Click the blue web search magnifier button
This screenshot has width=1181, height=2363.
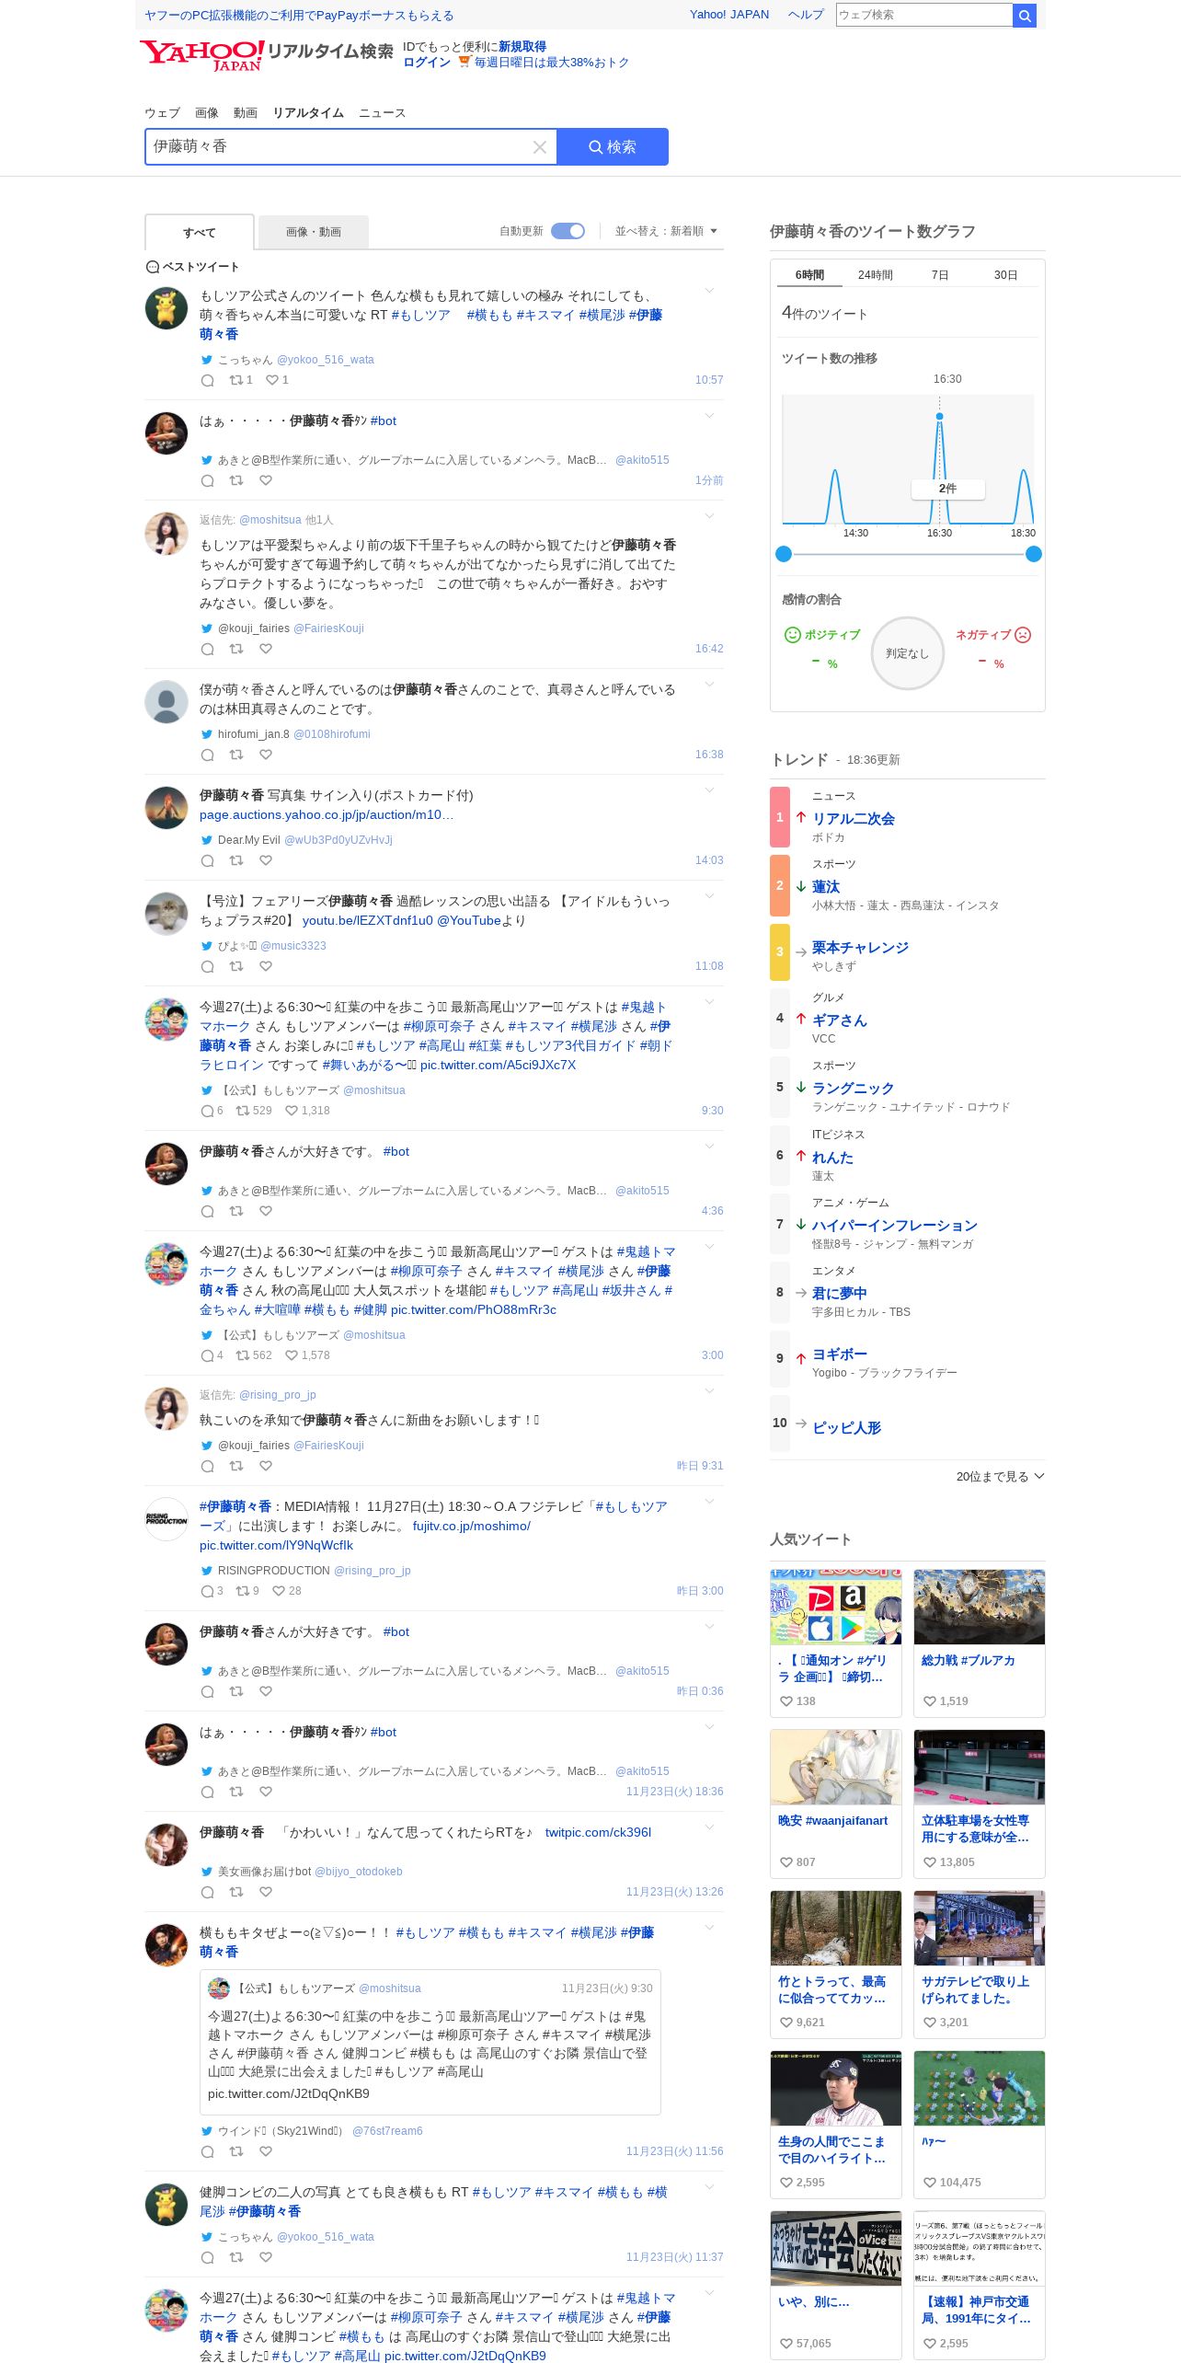click(1025, 15)
